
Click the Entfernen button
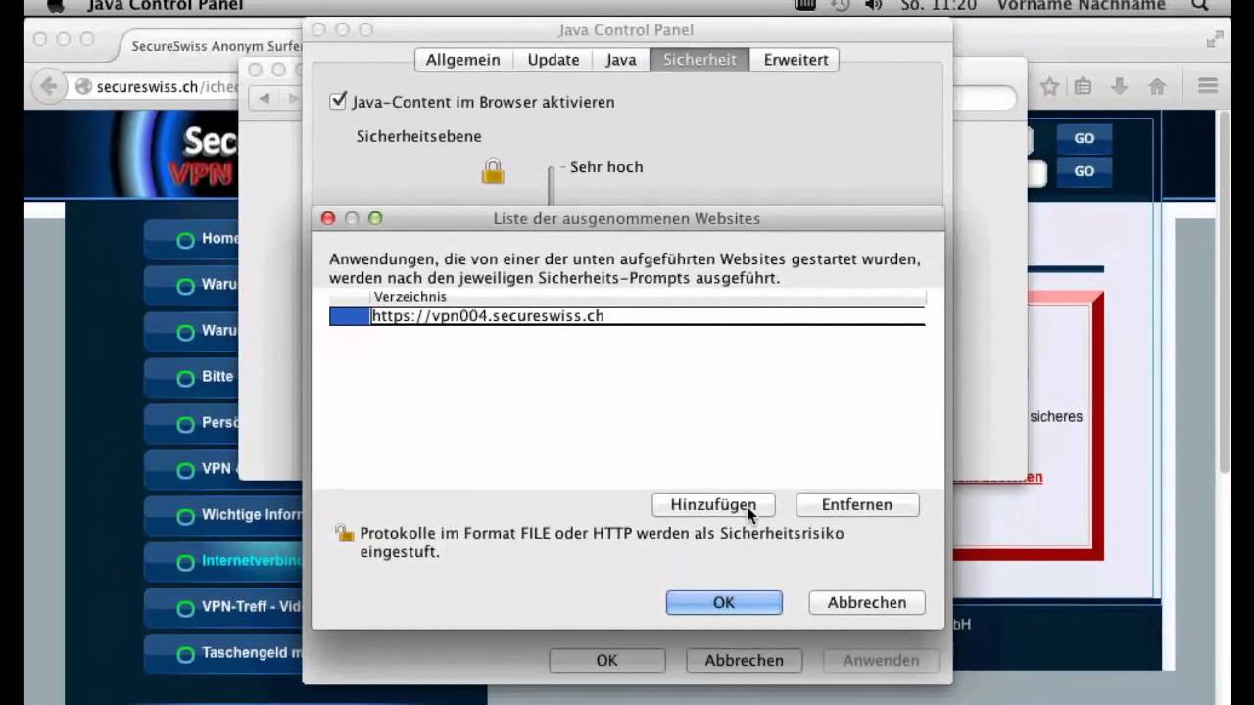pyautogui.click(x=857, y=504)
